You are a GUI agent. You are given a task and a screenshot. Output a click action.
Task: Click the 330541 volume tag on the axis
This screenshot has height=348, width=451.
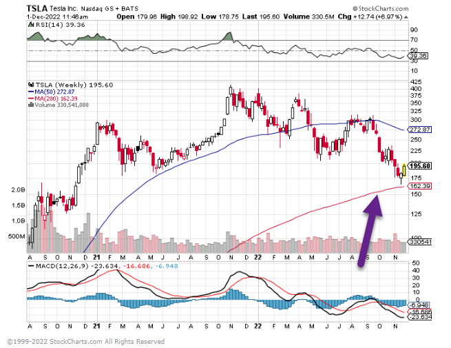(420, 242)
